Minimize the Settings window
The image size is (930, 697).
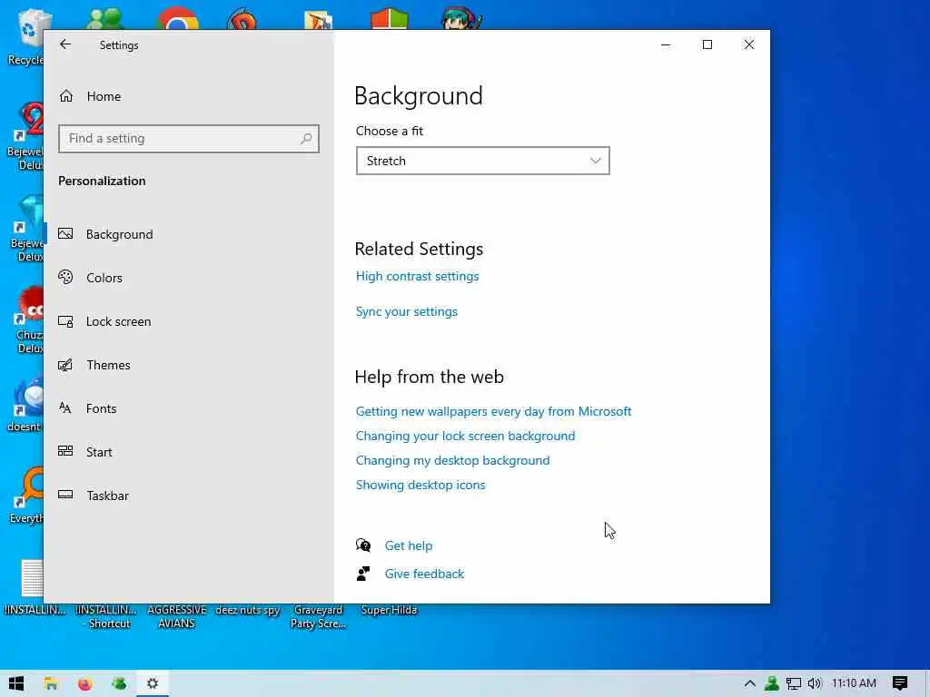666,44
